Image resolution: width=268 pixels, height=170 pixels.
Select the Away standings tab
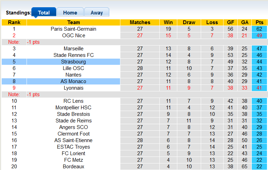click(x=97, y=12)
